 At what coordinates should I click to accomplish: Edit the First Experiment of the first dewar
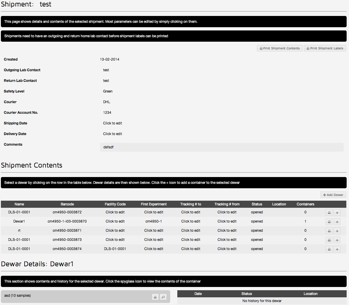point(154,212)
